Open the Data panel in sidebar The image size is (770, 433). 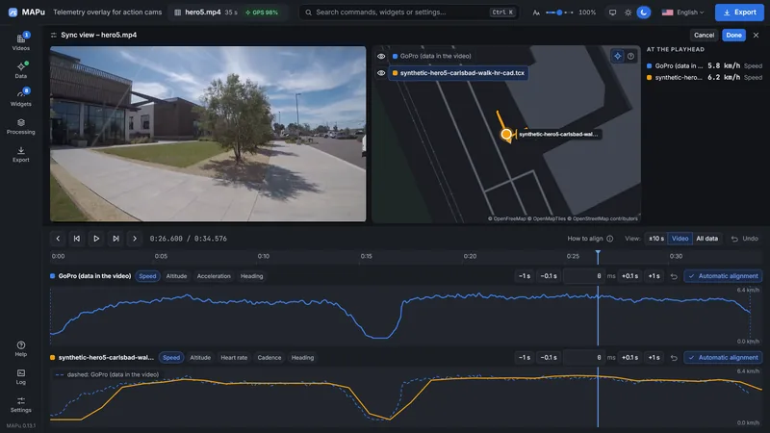pyautogui.click(x=20, y=69)
